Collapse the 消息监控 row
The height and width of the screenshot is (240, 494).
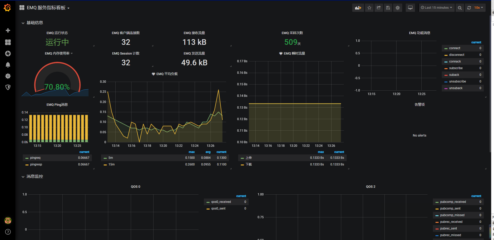click(x=32, y=176)
